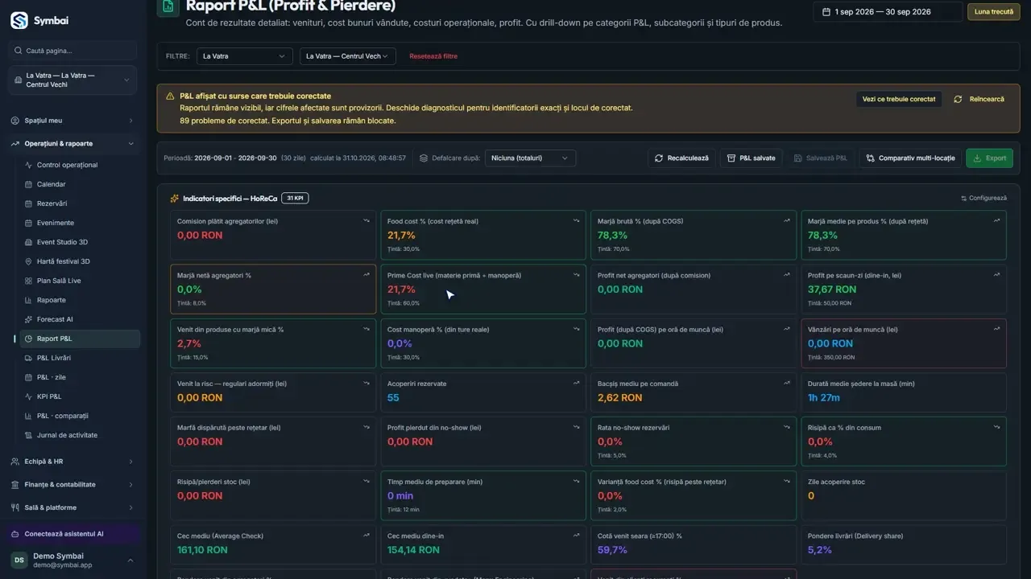Open trend chart for Comision plătit agregatorilor card

coord(366,220)
